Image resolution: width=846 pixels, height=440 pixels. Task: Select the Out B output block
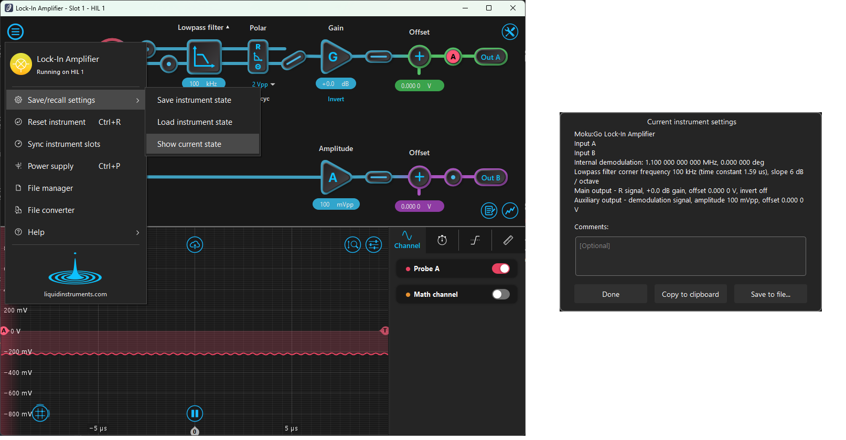pyautogui.click(x=491, y=178)
